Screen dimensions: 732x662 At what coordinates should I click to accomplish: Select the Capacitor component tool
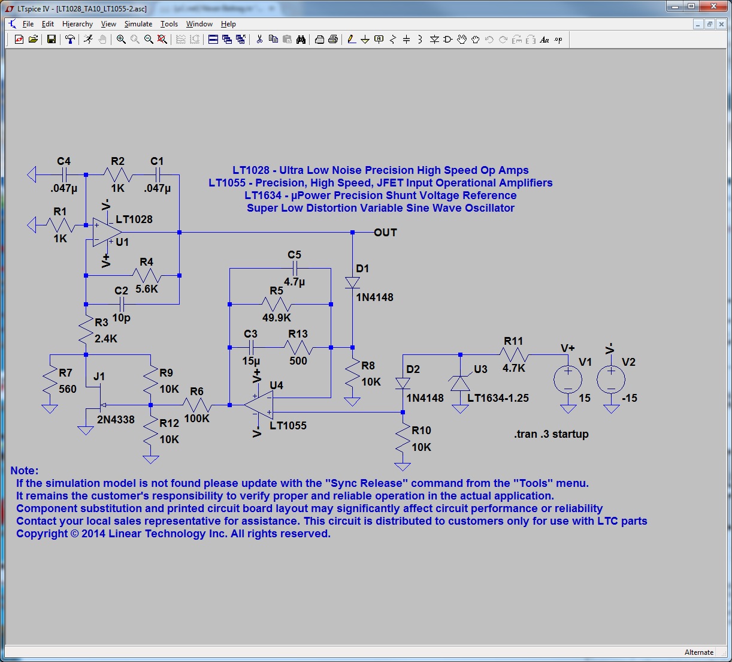click(x=407, y=40)
